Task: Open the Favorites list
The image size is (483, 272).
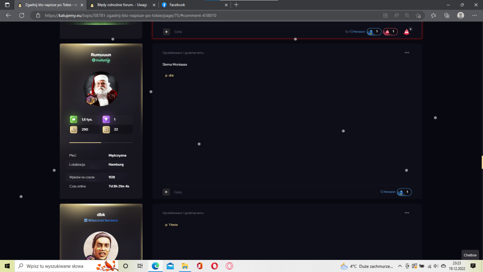Action: coord(433,15)
